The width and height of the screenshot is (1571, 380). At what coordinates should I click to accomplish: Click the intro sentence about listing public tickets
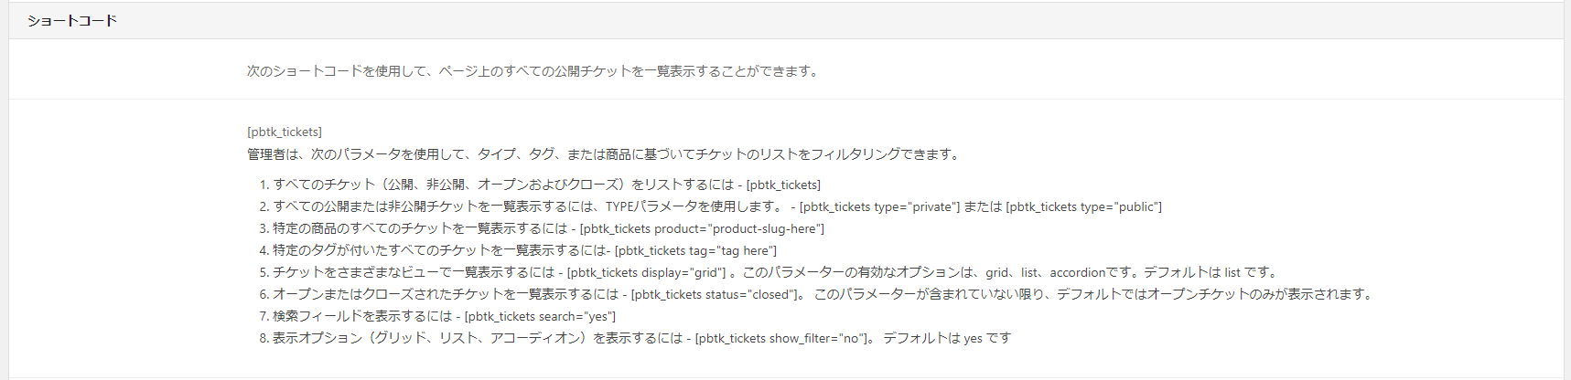(x=533, y=70)
